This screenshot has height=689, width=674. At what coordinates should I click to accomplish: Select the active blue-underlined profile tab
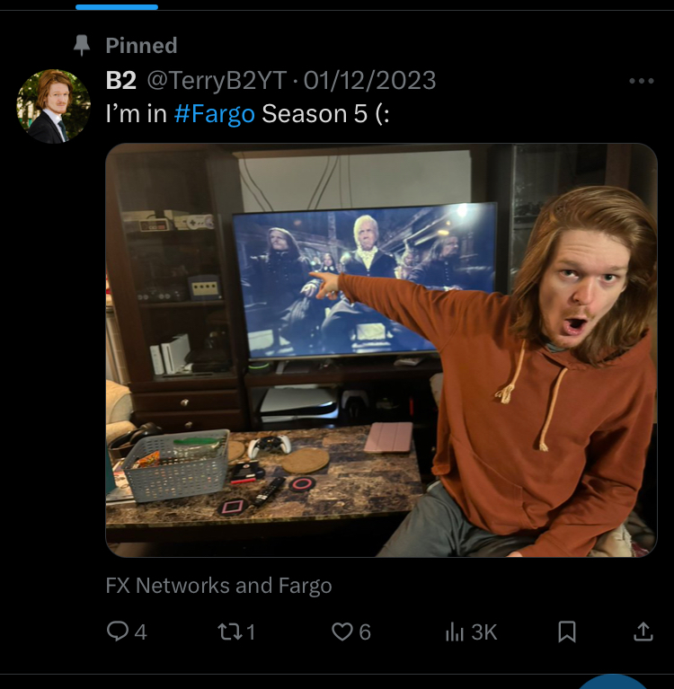[x=117, y=6]
